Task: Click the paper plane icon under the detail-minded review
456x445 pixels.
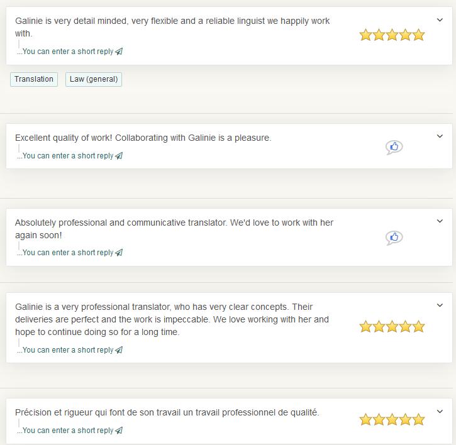Action: point(120,52)
